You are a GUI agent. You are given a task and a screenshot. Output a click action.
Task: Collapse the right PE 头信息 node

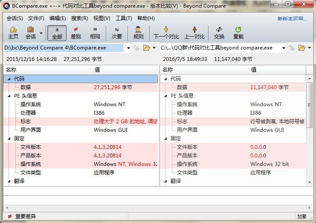(x=165, y=96)
